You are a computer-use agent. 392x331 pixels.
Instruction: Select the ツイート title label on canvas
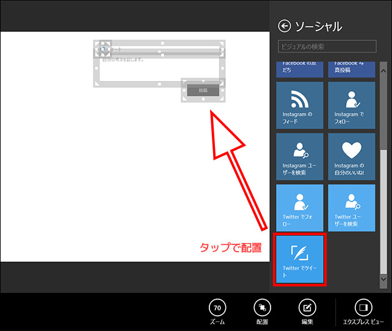tap(115, 49)
